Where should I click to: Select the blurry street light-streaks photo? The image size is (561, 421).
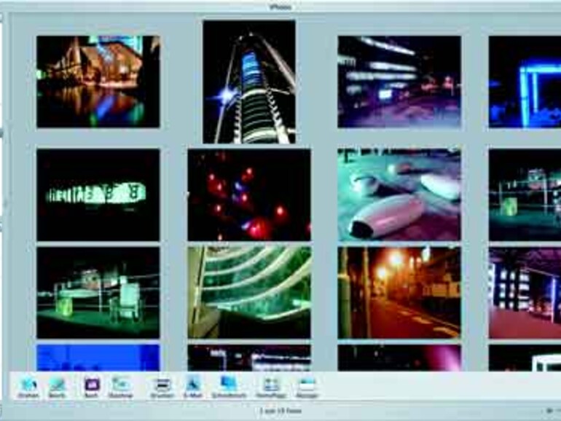[x=399, y=82]
